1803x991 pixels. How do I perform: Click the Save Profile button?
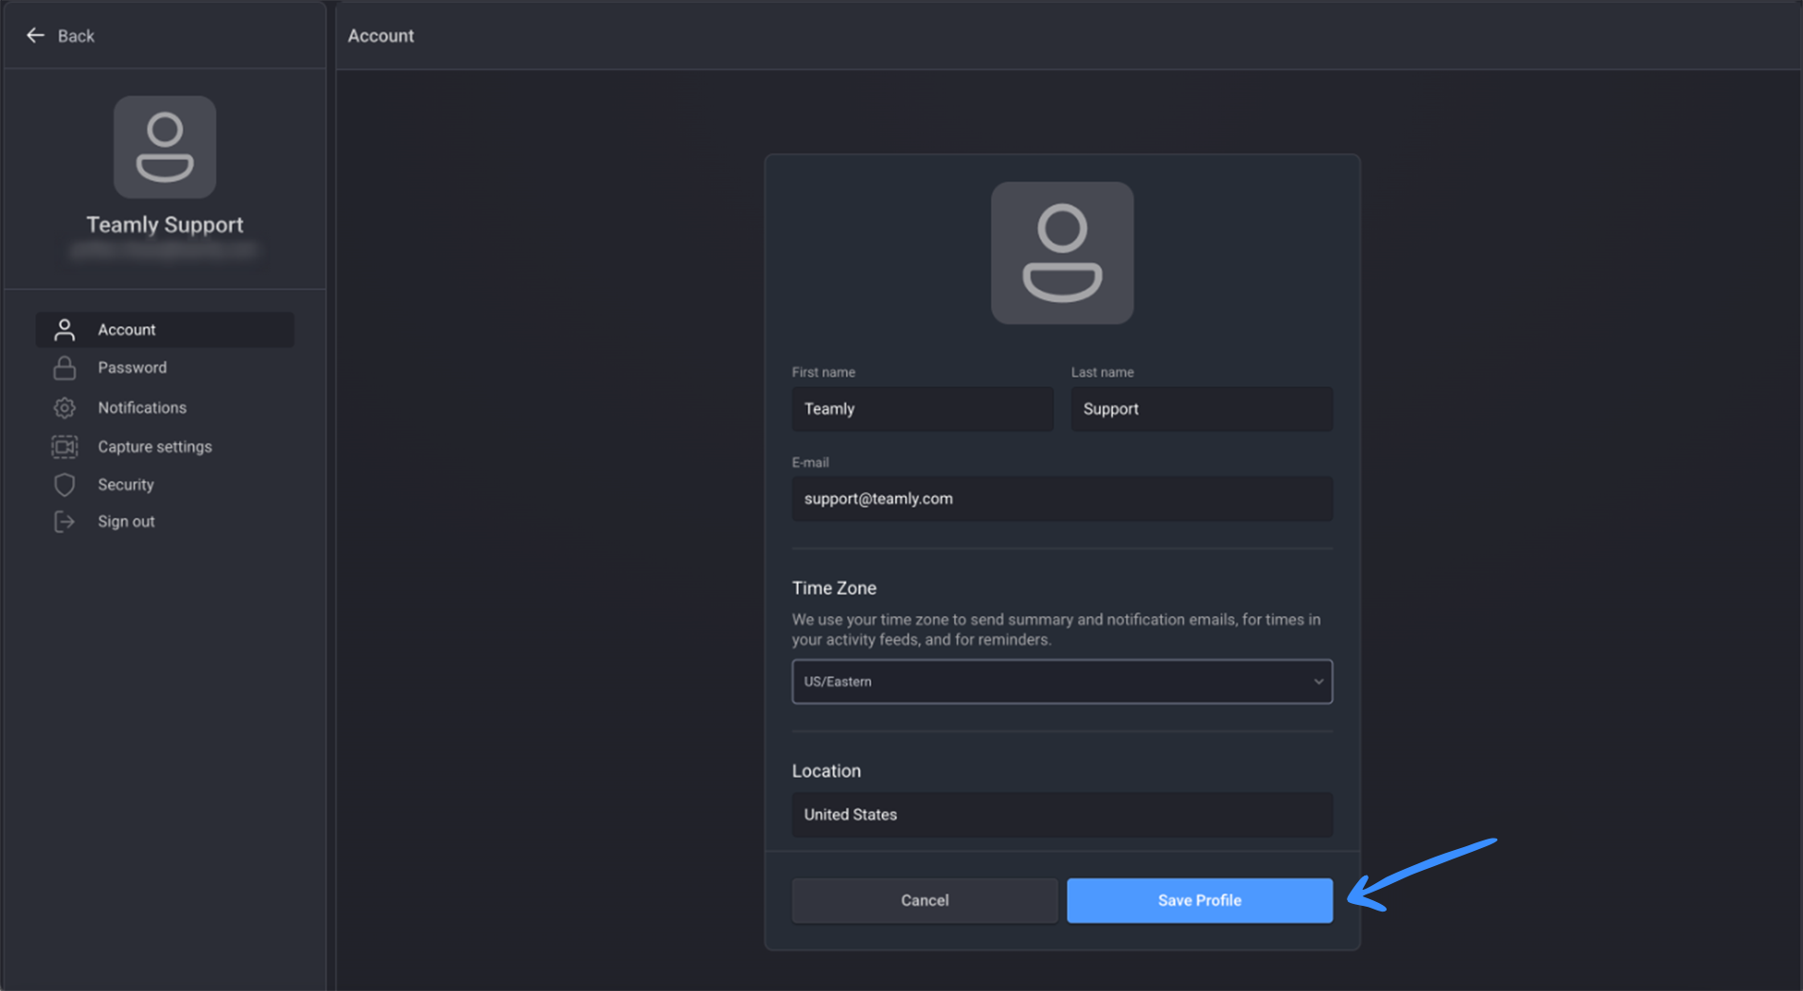tap(1199, 900)
